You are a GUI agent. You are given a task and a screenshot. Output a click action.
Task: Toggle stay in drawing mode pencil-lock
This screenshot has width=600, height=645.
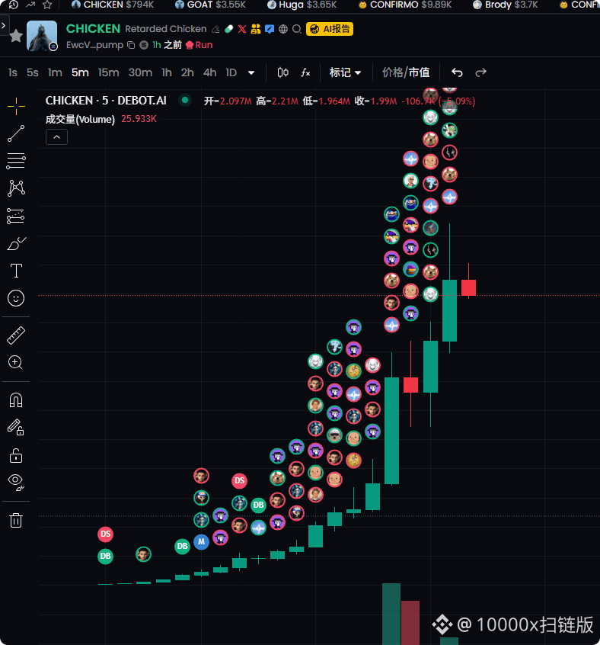[16, 428]
